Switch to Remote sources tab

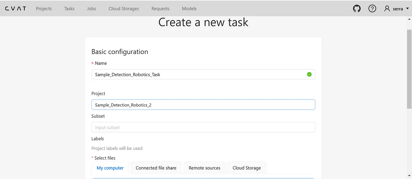point(205,168)
